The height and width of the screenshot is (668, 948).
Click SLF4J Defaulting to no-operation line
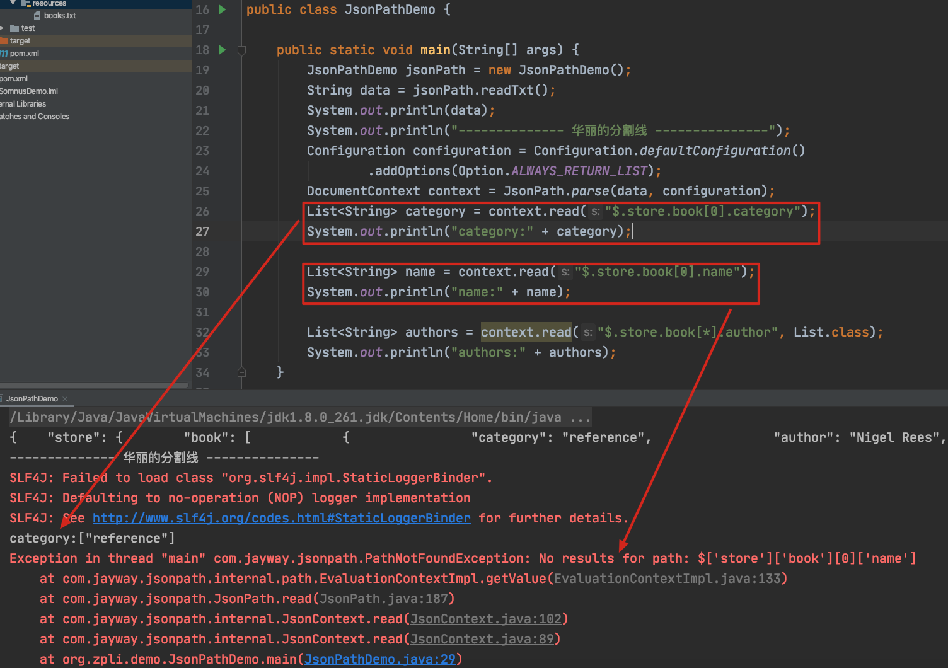coord(240,498)
